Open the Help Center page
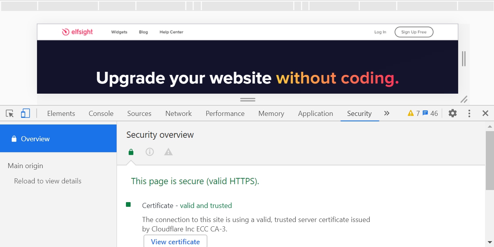The width and height of the screenshot is (494, 247). point(171,32)
